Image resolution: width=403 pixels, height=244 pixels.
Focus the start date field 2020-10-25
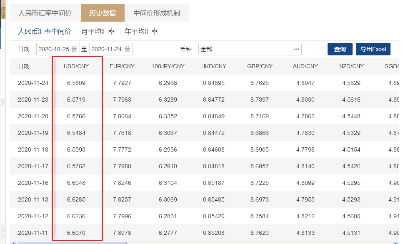pos(53,49)
